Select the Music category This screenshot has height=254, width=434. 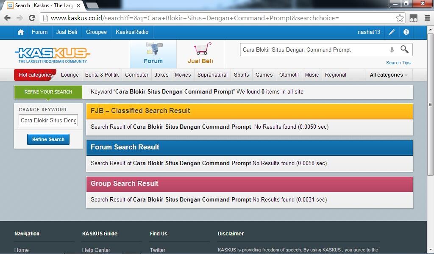click(x=312, y=75)
